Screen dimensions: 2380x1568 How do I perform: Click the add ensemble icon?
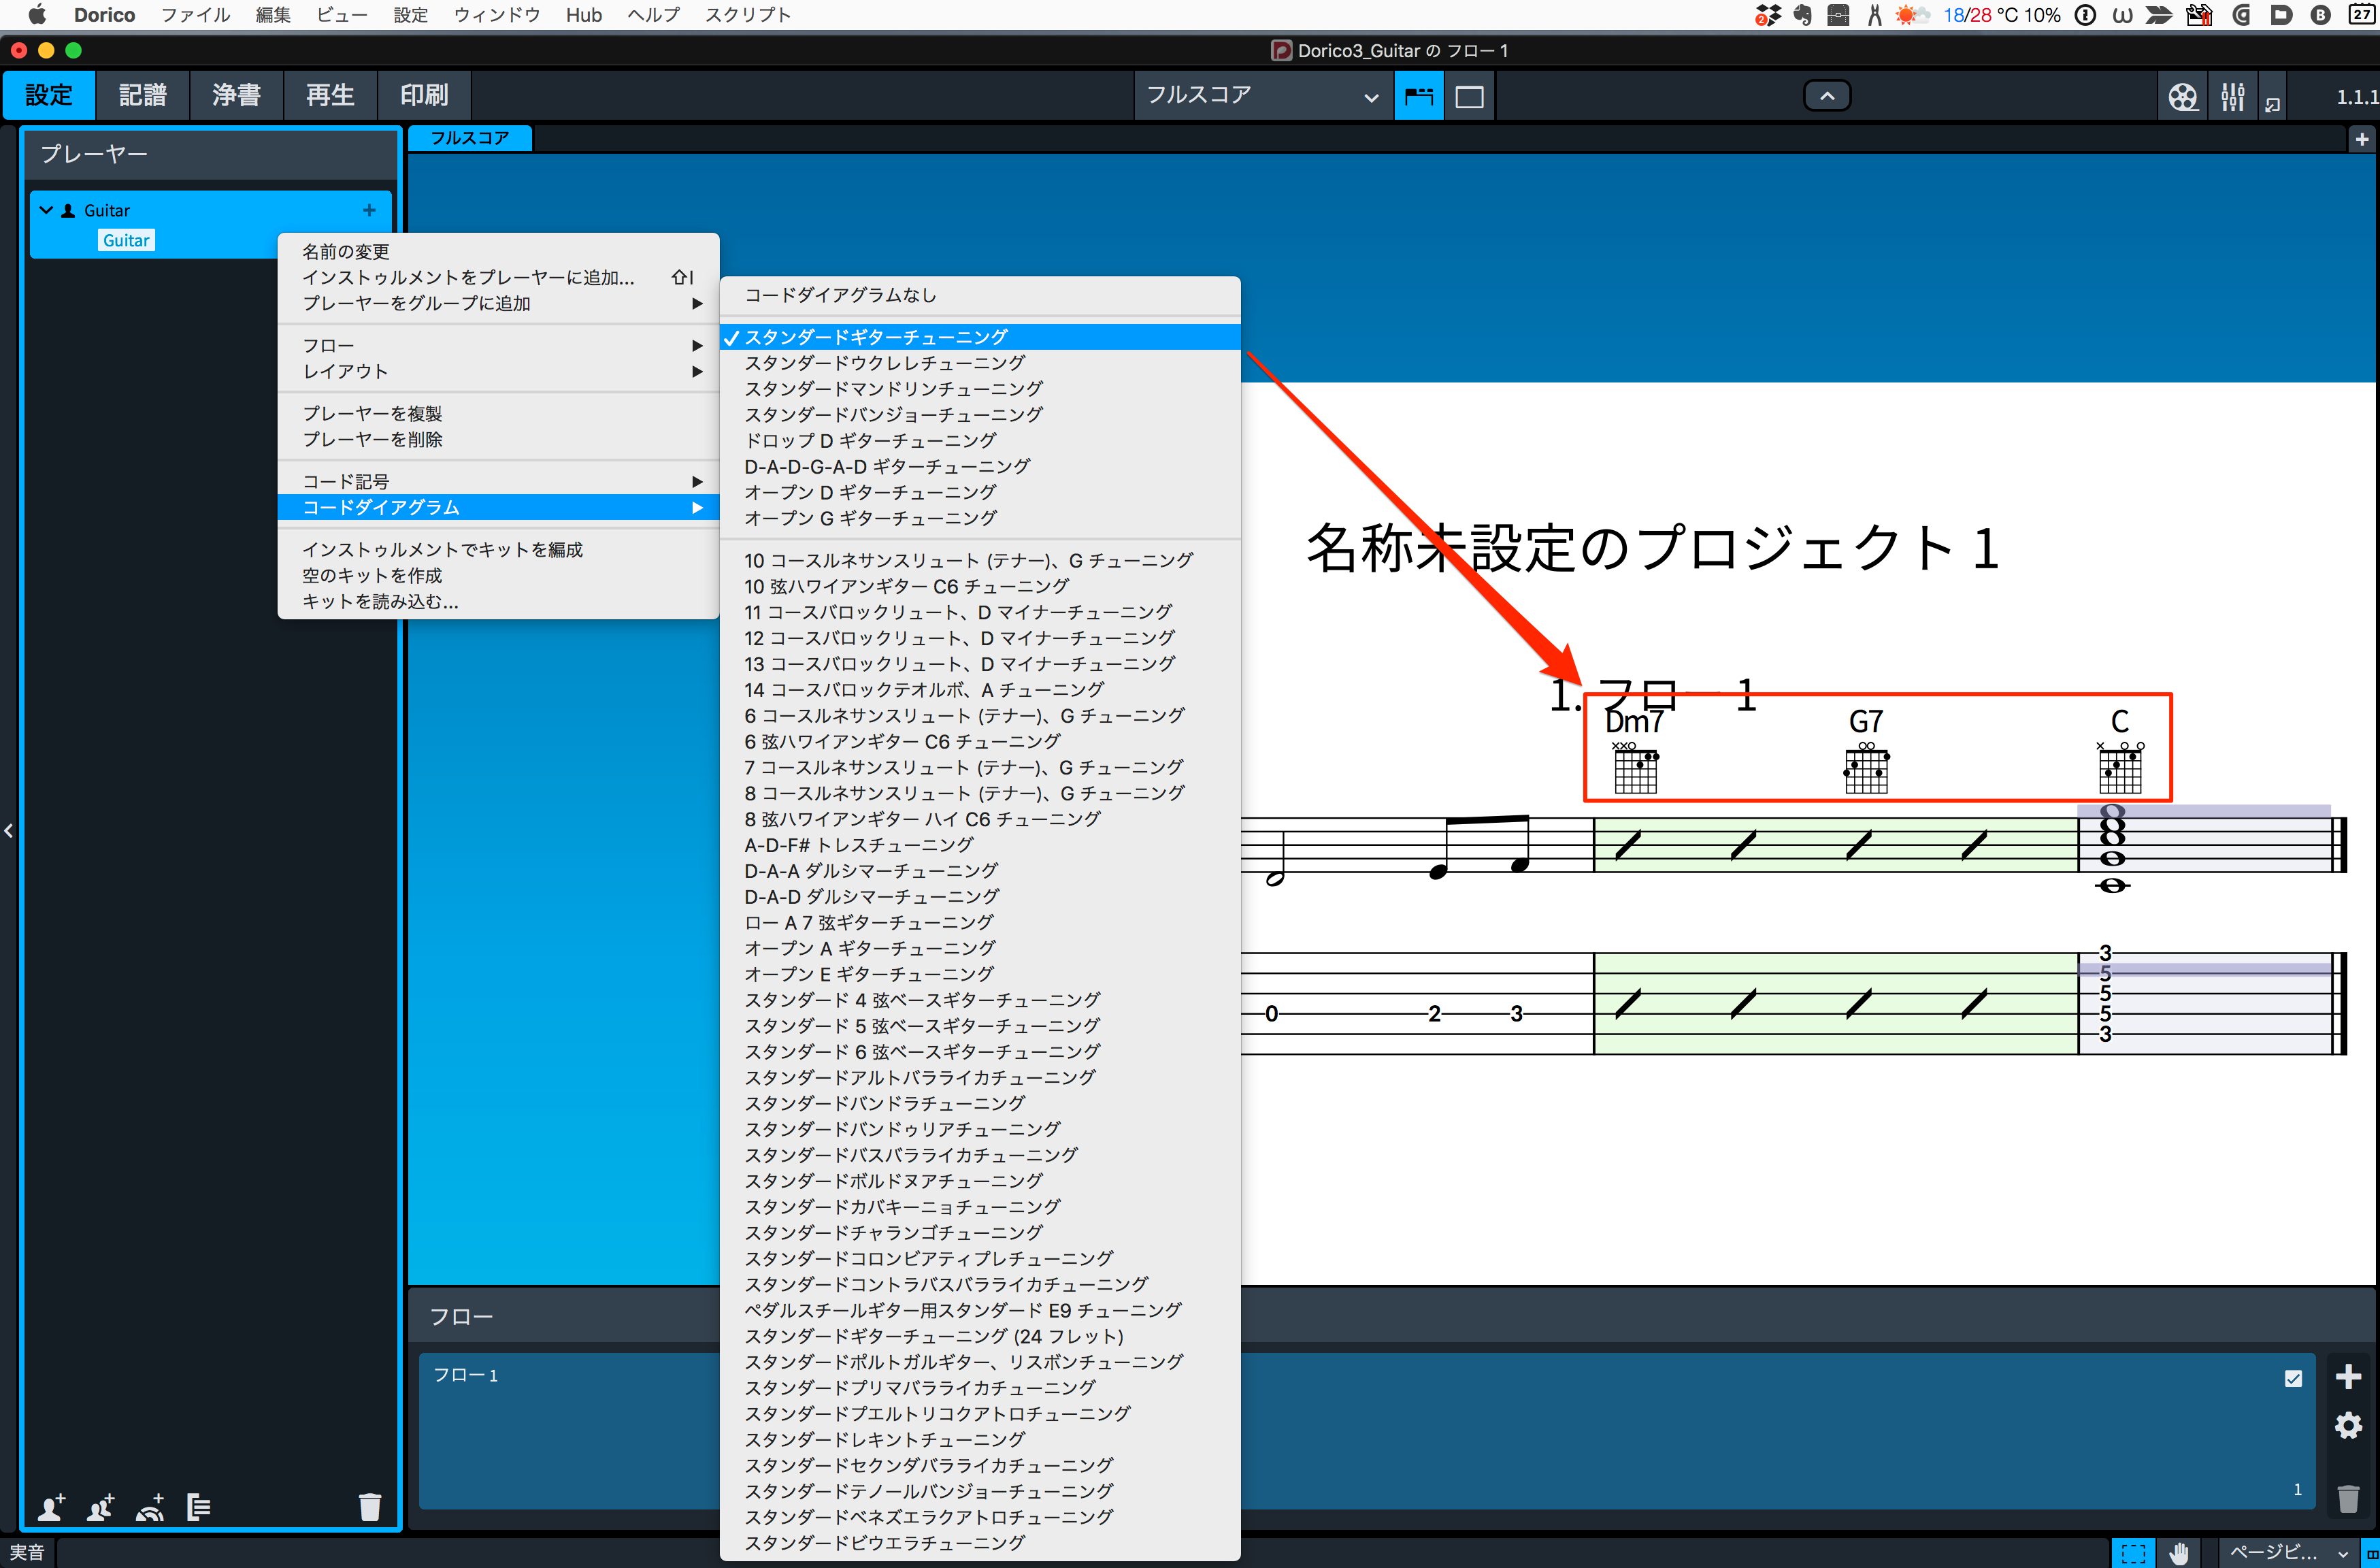point(150,1506)
